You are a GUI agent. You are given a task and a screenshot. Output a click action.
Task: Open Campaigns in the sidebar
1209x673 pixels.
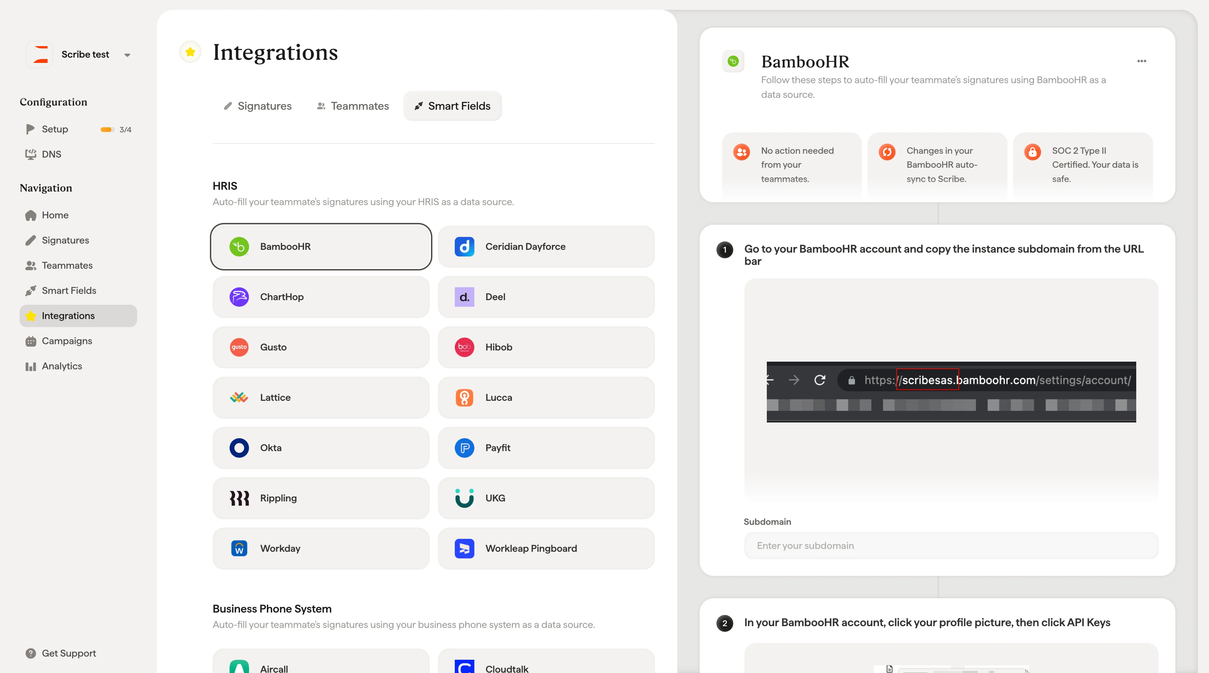click(x=67, y=341)
